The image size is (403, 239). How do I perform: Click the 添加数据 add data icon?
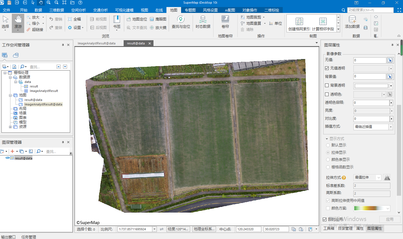[352, 22]
